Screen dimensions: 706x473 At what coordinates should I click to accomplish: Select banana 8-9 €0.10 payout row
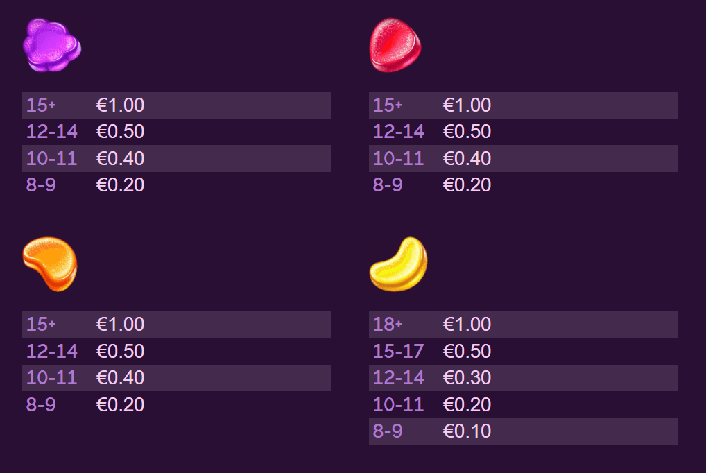pyautogui.click(x=523, y=431)
